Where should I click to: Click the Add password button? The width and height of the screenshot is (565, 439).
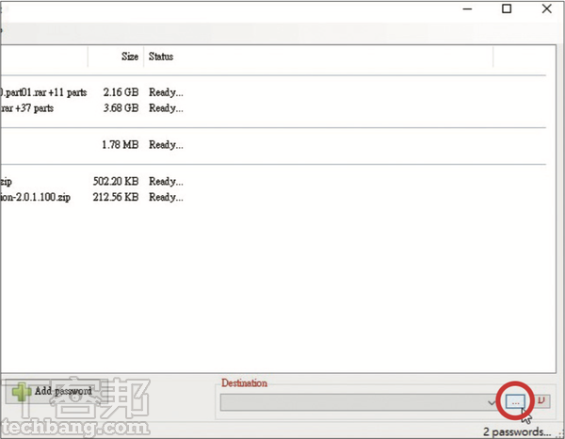56,391
